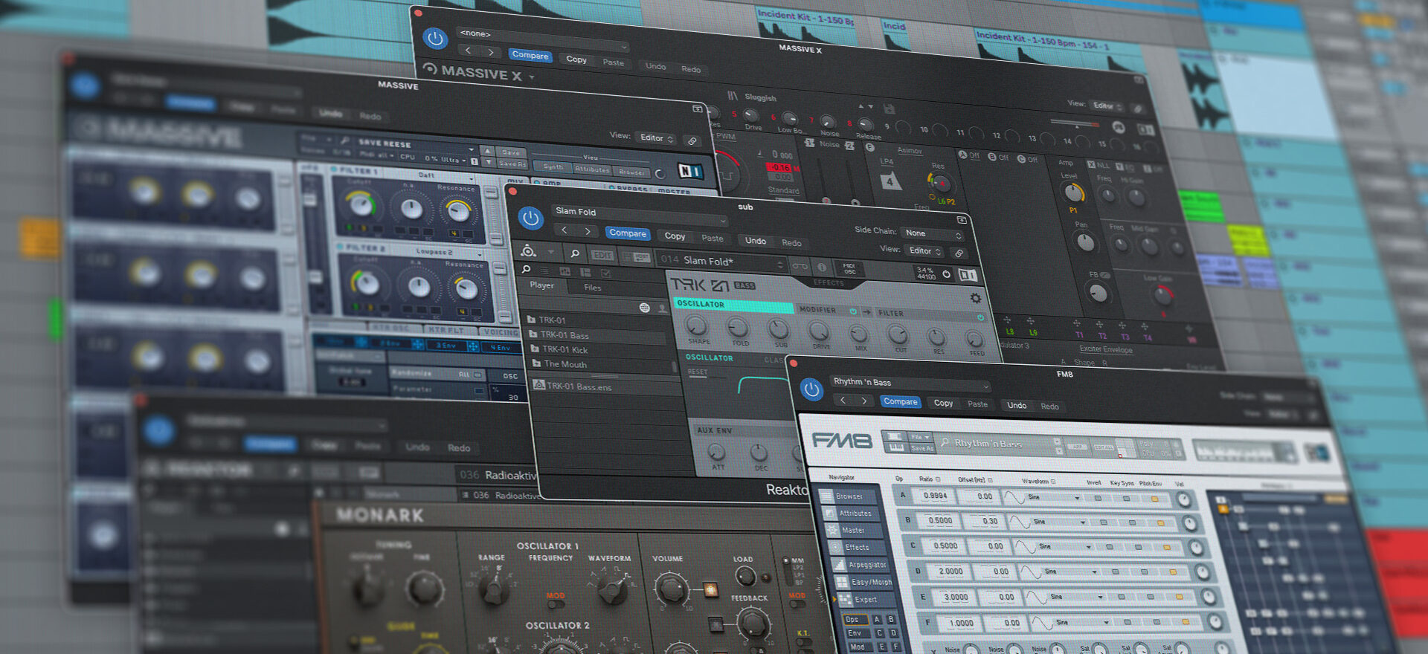The width and height of the screenshot is (1428, 654).
Task: Select Player tab in Reaktor browser
Action: click(541, 285)
